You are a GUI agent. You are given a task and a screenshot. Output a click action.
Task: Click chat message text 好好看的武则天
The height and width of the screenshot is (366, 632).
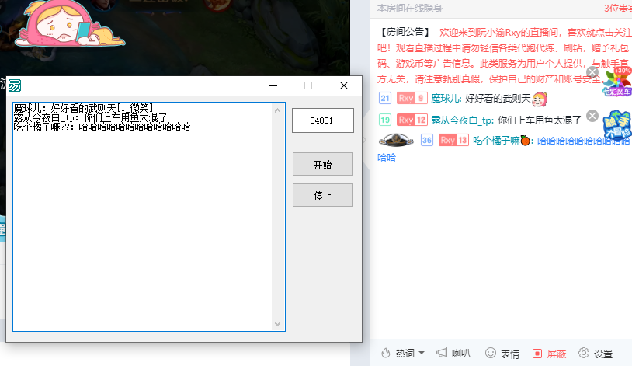tap(498, 99)
